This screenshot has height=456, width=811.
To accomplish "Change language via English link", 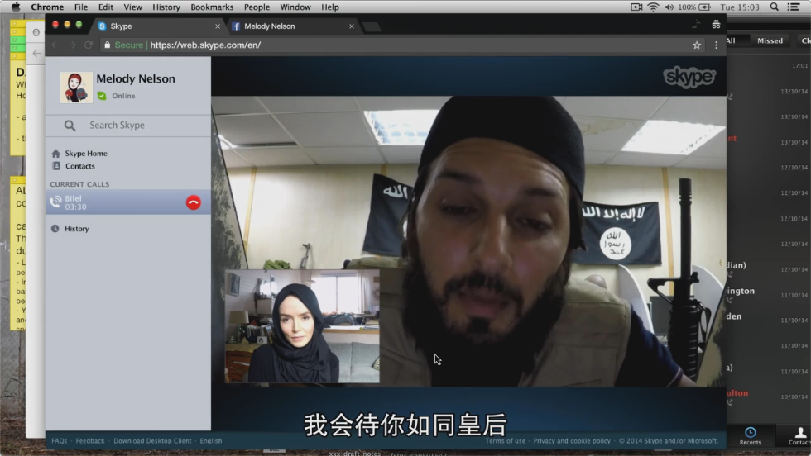I will [x=211, y=441].
